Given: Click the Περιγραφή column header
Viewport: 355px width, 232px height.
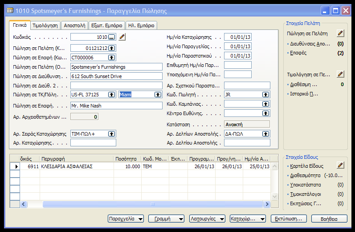Looking at the screenshot, I should 77,159.
